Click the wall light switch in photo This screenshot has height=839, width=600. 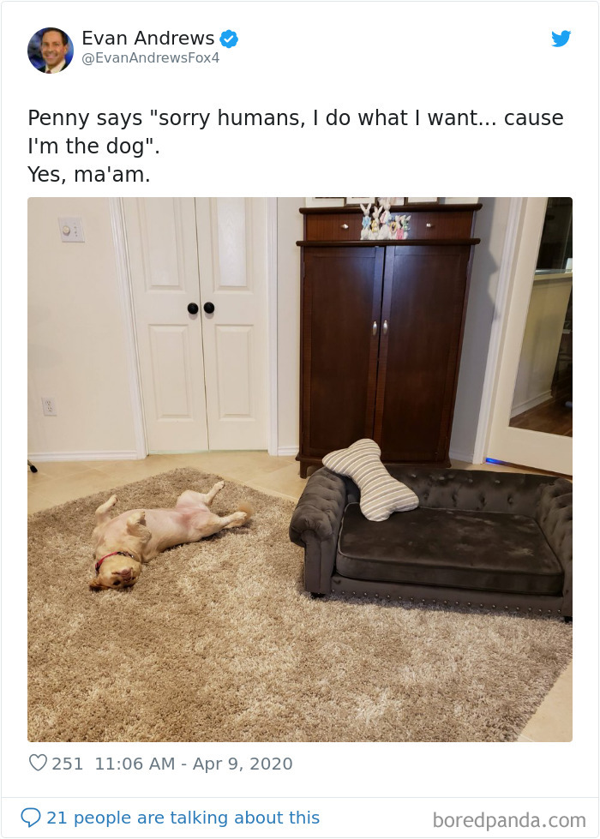click(71, 230)
